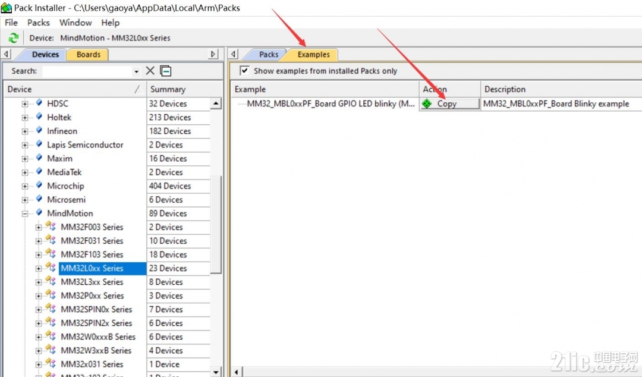Sort by the Device column header
This screenshot has height=377, width=642.
[75, 89]
